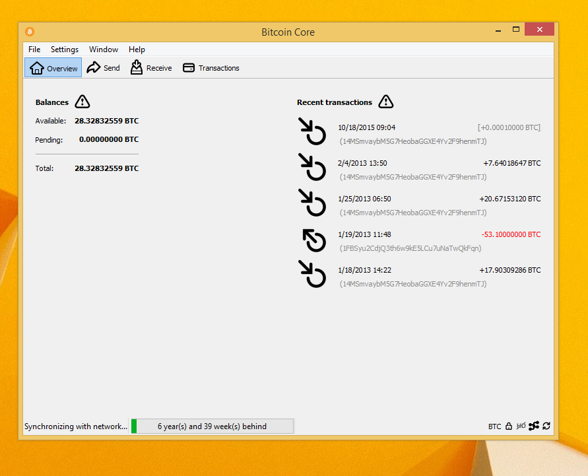Select the 10/18/2015 09:04 transaction icon
The width and height of the screenshot is (588, 476).
click(312, 131)
